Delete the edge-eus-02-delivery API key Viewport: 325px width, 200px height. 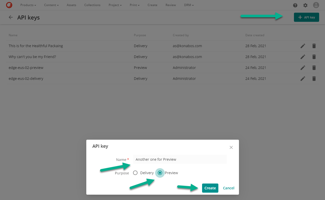point(314,79)
